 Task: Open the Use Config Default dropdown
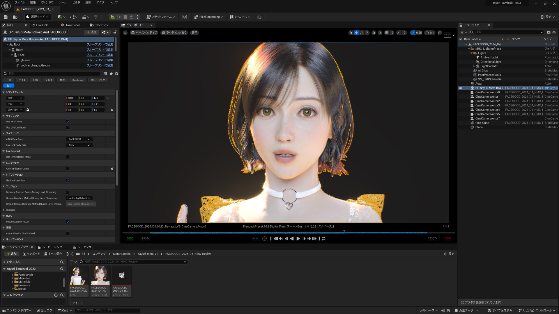pos(79,198)
